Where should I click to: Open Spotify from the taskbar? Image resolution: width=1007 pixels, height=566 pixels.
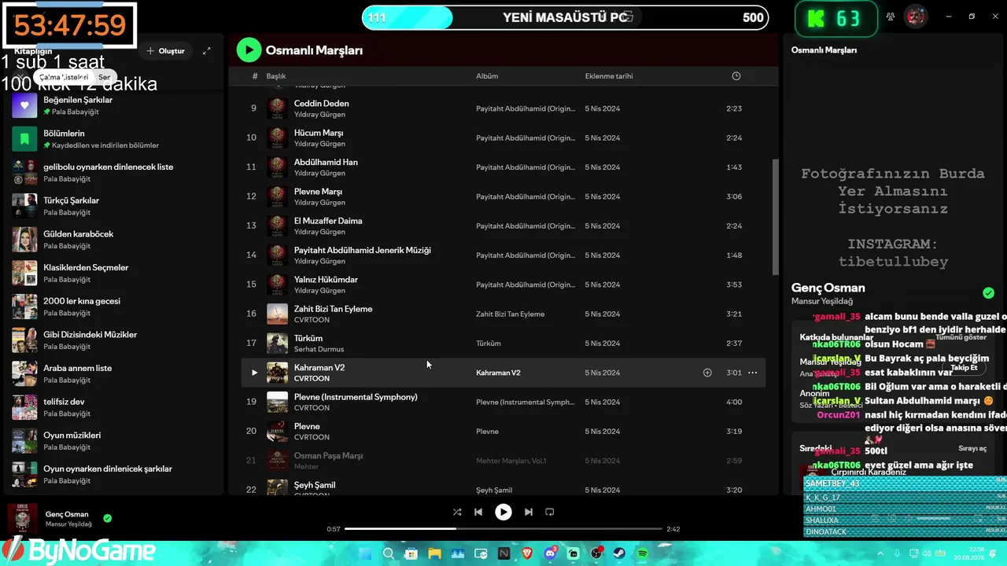tap(643, 554)
